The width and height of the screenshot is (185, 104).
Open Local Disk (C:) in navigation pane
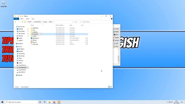tap(22, 65)
